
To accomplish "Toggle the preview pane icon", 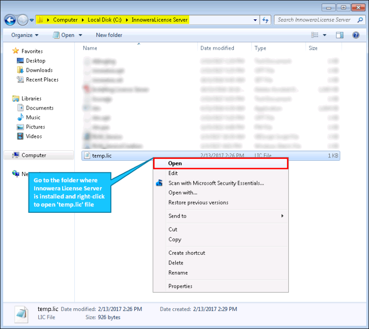I will [339, 35].
